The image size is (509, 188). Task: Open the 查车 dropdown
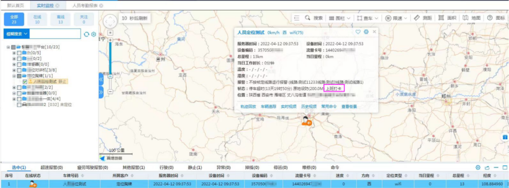click(368, 18)
